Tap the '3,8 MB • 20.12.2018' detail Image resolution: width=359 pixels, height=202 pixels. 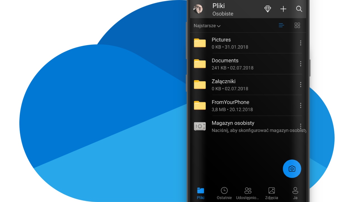click(232, 109)
